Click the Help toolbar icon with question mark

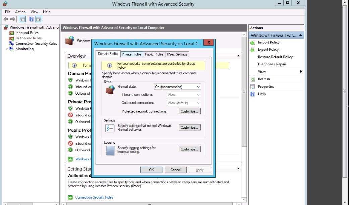pos(31,19)
